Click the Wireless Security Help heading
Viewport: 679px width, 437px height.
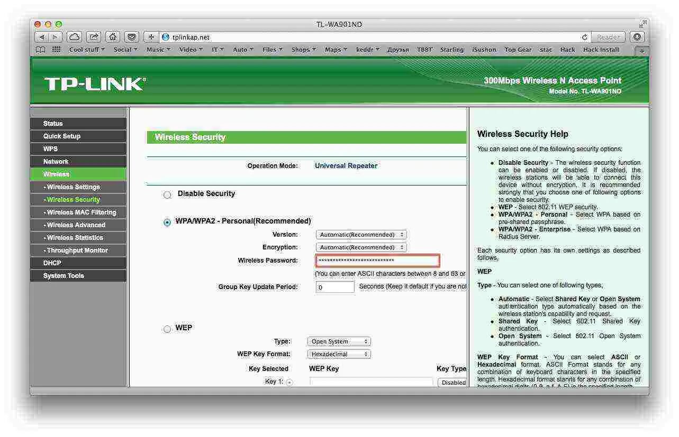[x=523, y=134]
